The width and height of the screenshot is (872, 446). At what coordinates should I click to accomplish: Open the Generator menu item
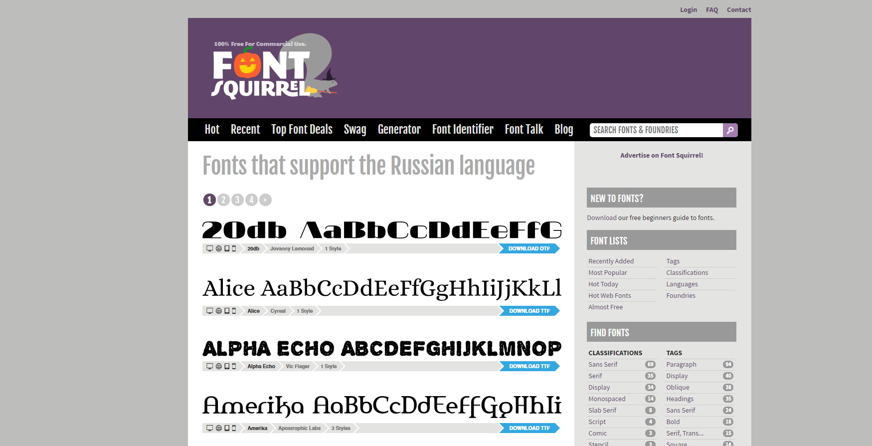pos(399,130)
